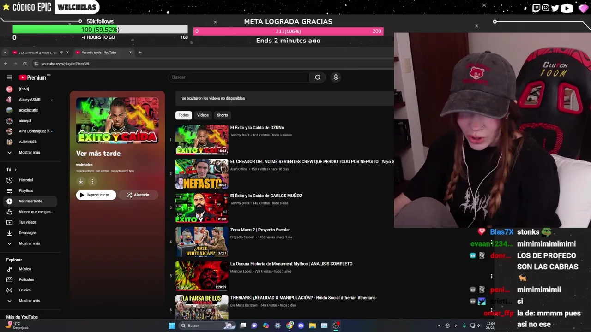Mute the touch grass tab audio icon
Image resolution: width=591 pixels, height=332 pixels.
[x=61, y=53]
